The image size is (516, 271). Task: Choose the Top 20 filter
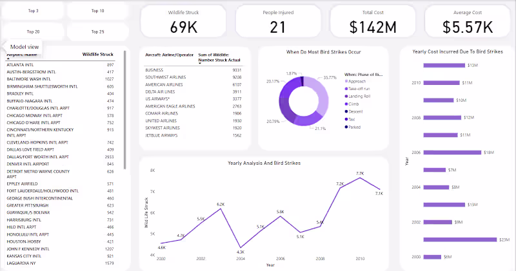pos(33,32)
